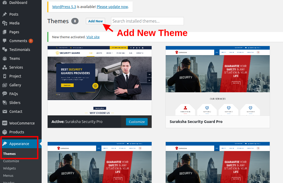Click the Services people icon
Image resolution: width=283 pixels, height=183 pixels.
(x=5, y=67)
